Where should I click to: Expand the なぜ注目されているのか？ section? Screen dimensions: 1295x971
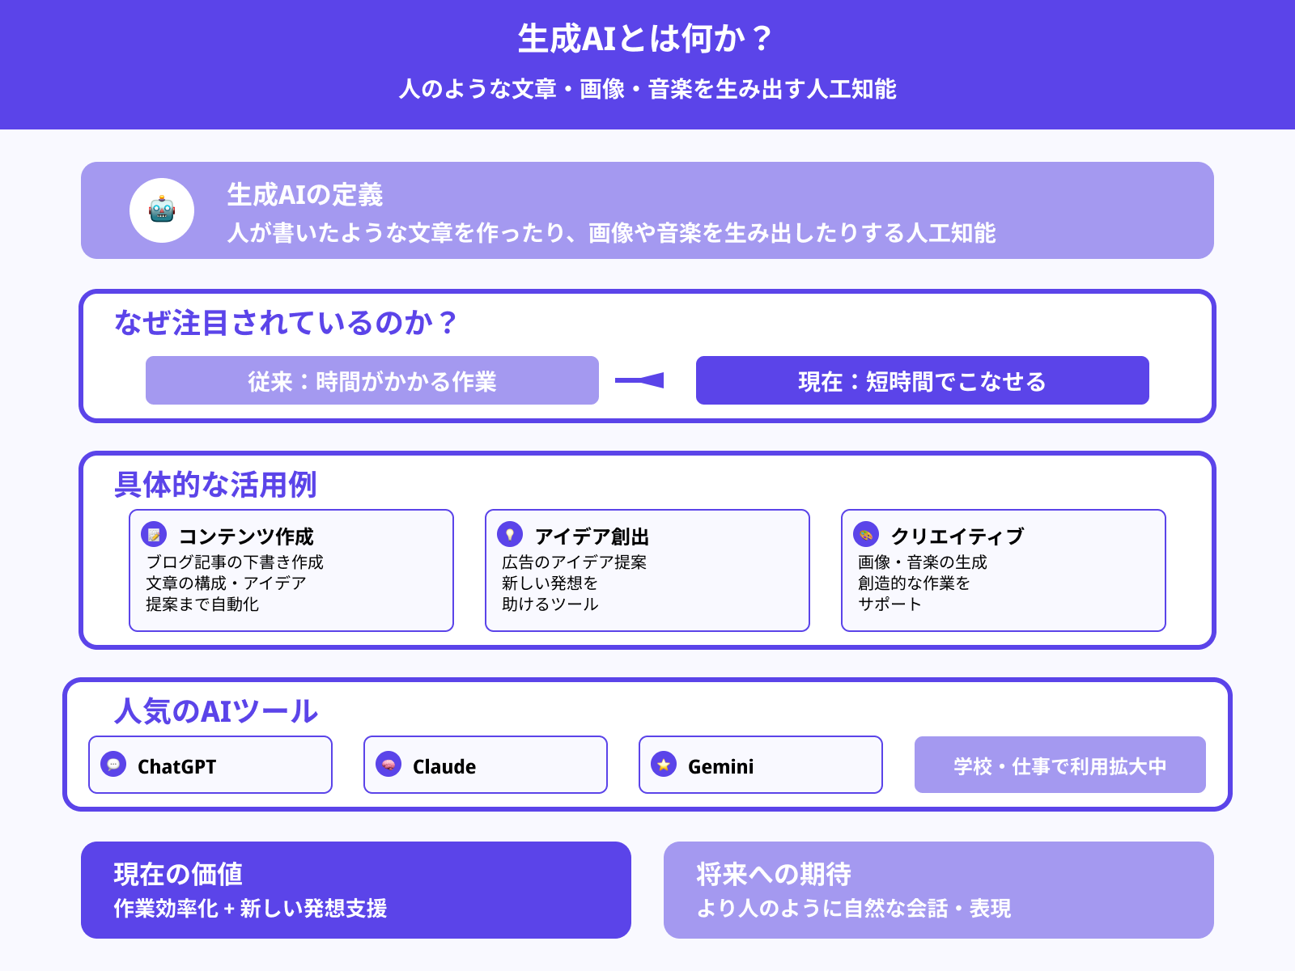tap(285, 321)
